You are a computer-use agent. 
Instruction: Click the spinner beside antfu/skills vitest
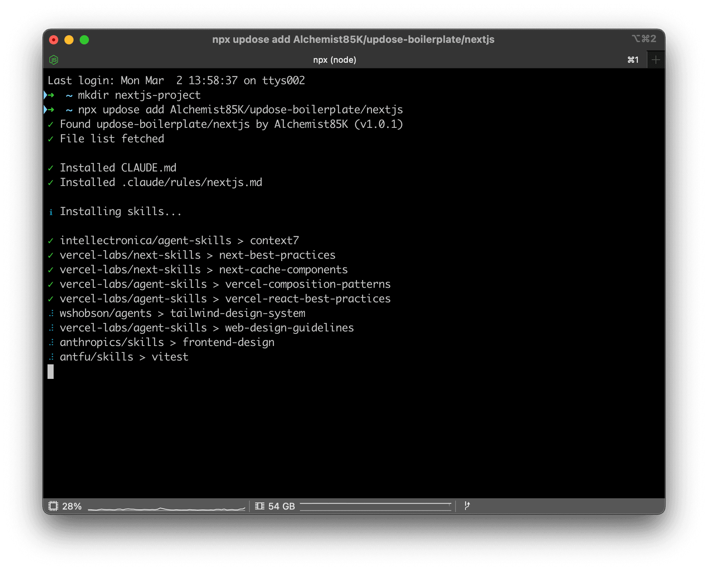(x=51, y=357)
